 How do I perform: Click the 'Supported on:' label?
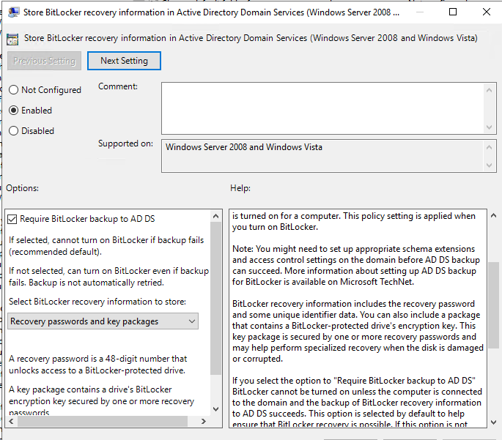125,143
